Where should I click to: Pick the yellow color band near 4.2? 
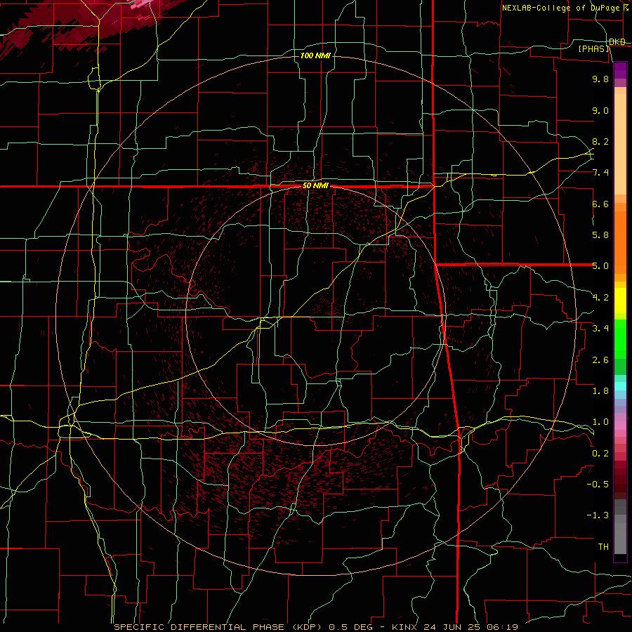[620, 301]
